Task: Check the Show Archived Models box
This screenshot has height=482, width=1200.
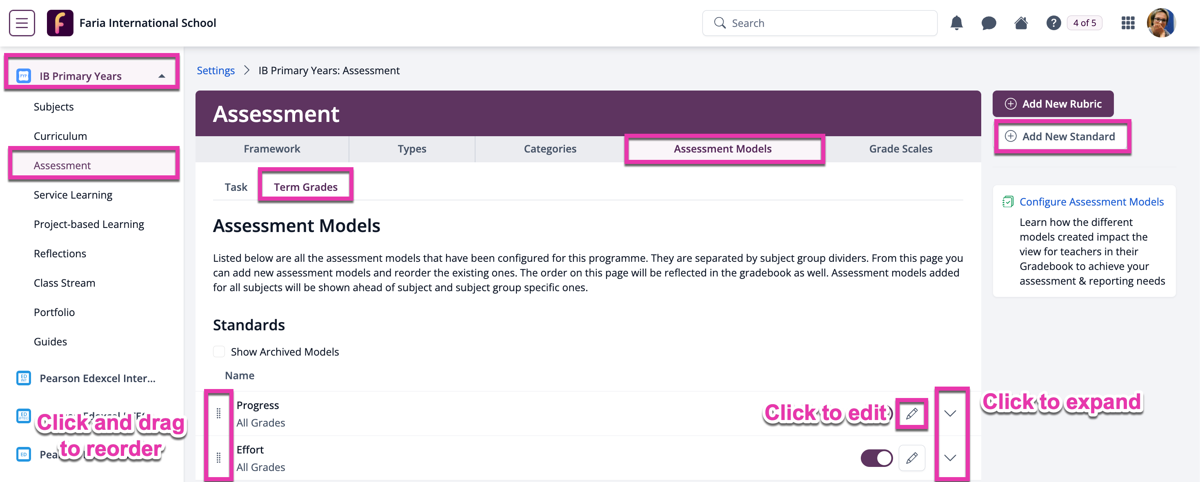Action: click(x=219, y=351)
